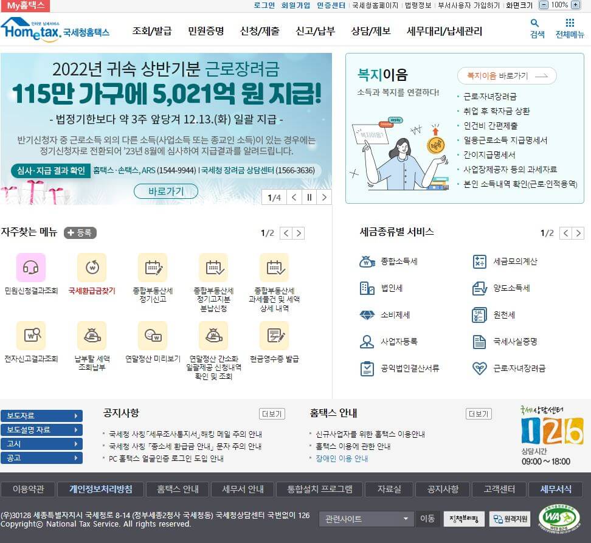Select the 양도소득세 service icon

pos(480,289)
